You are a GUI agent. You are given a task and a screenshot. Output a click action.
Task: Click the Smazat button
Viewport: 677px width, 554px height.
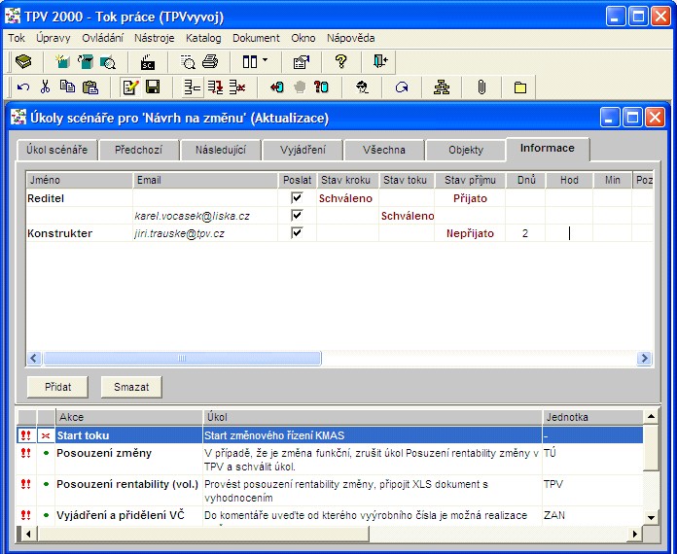coord(131,387)
